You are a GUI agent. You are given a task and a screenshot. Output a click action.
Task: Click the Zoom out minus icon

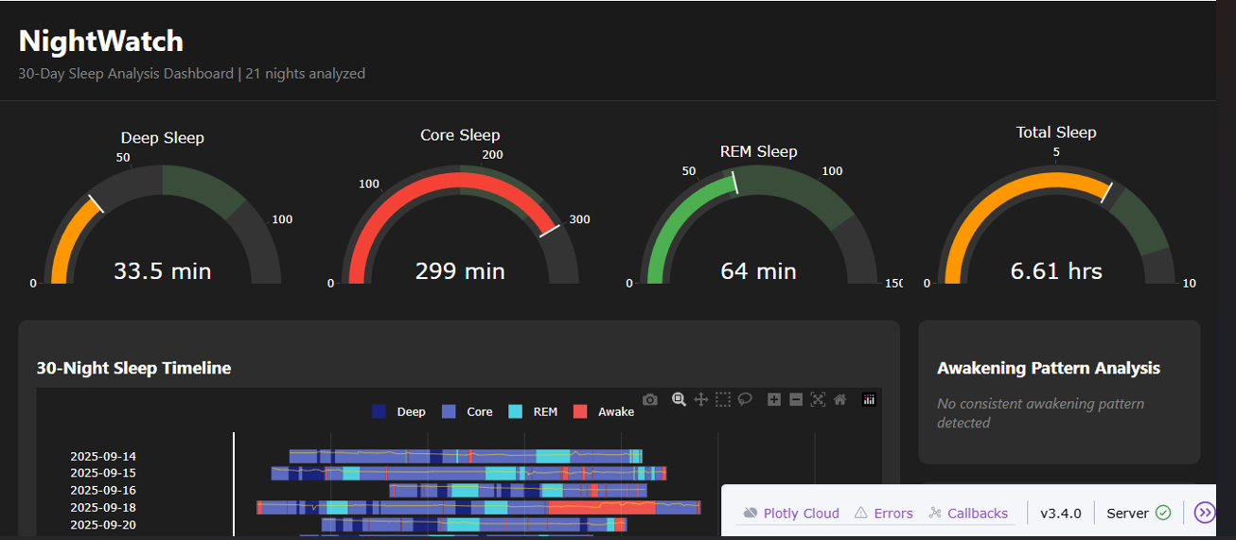pos(796,400)
